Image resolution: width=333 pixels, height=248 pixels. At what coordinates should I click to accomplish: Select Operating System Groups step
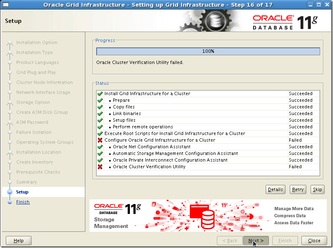[45, 142]
